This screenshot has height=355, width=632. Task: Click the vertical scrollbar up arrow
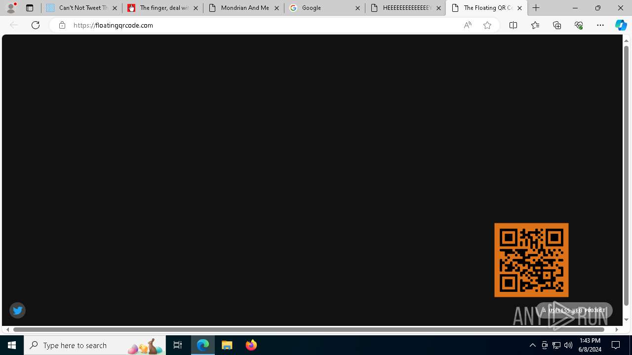[x=626, y=40]
